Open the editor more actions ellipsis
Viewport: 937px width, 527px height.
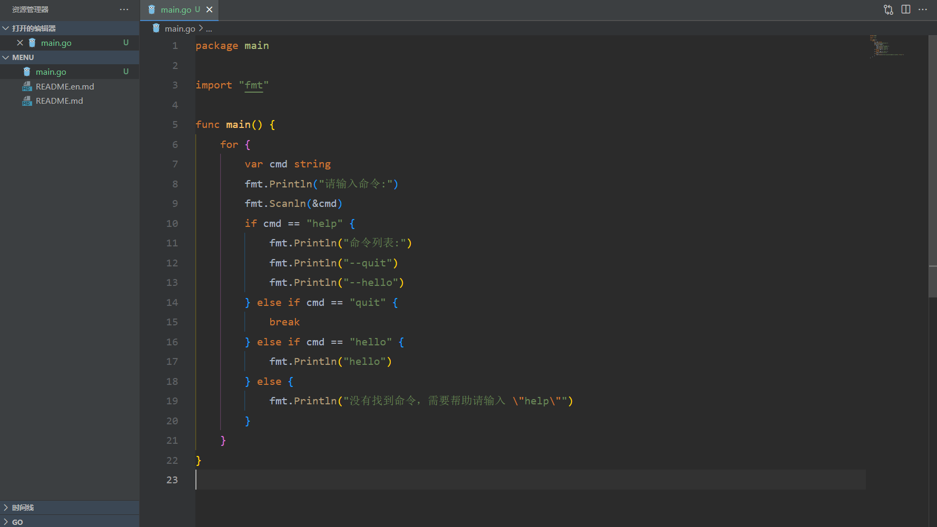(923, 9)
